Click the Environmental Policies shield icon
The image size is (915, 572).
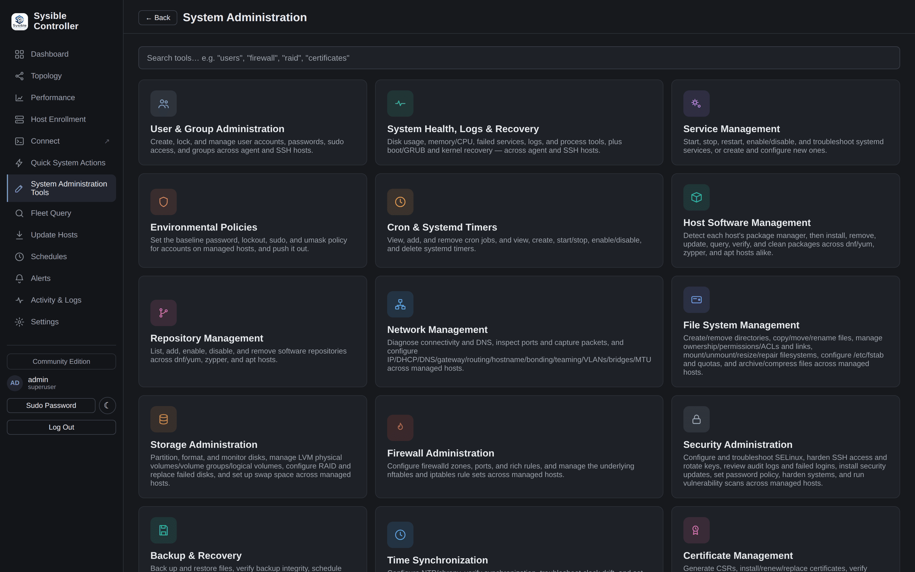tap(163, 202)
